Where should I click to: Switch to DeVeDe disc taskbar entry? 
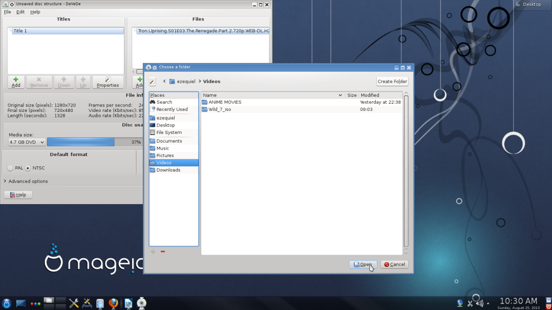coord(142,304)
